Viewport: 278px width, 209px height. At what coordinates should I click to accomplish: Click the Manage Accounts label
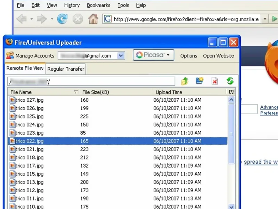click(x=35, y=56)
